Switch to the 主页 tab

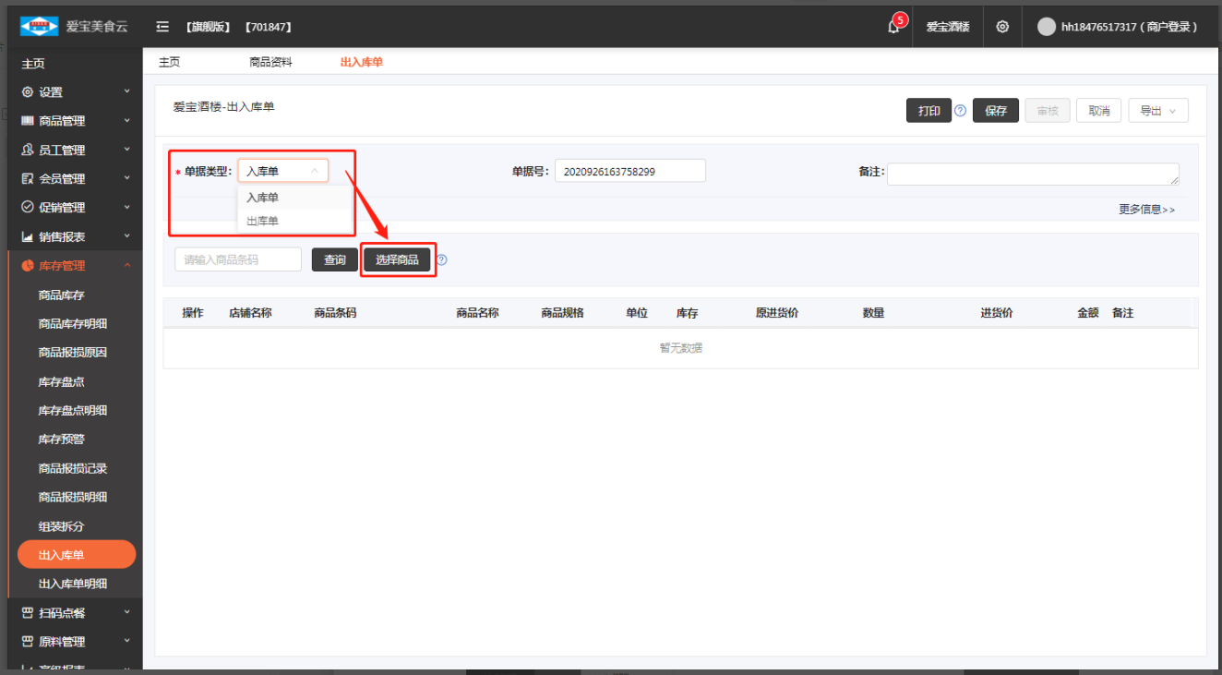169,62
